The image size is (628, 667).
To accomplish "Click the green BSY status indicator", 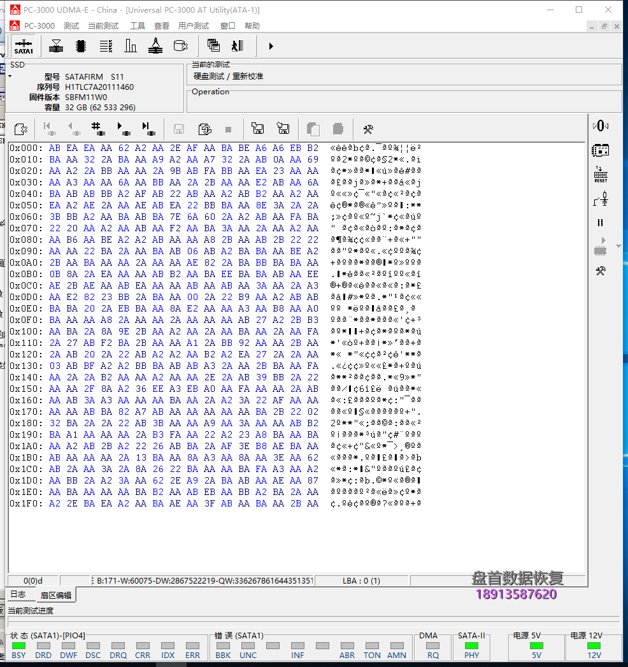I will pos(18,646).
